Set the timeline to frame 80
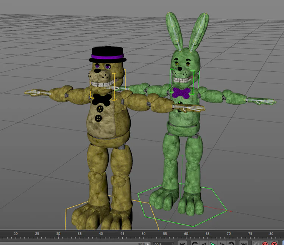The height and width of the screenshot is (245, 284). click(x=272, y=234)
